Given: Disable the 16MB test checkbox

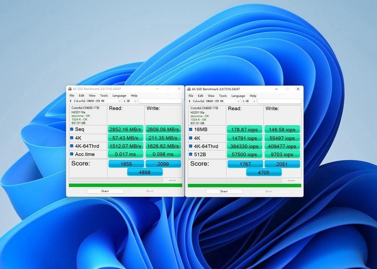Looking at the screenshot, I should point(190,129).
